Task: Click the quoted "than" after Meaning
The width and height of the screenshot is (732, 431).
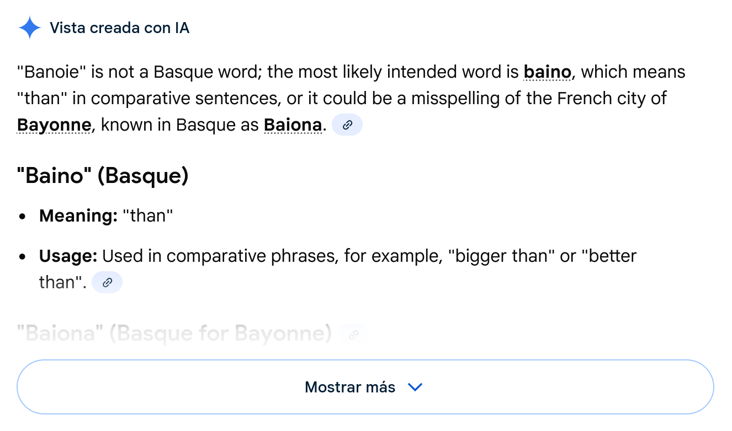Action: (147, 216)
